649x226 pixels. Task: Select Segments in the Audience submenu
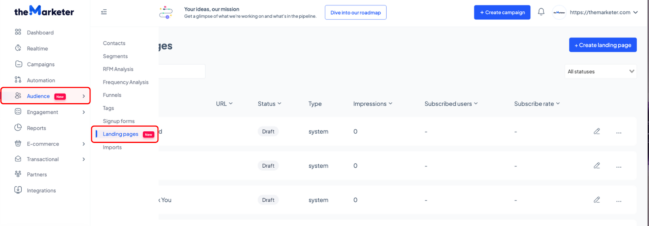(x=115, y=56)
